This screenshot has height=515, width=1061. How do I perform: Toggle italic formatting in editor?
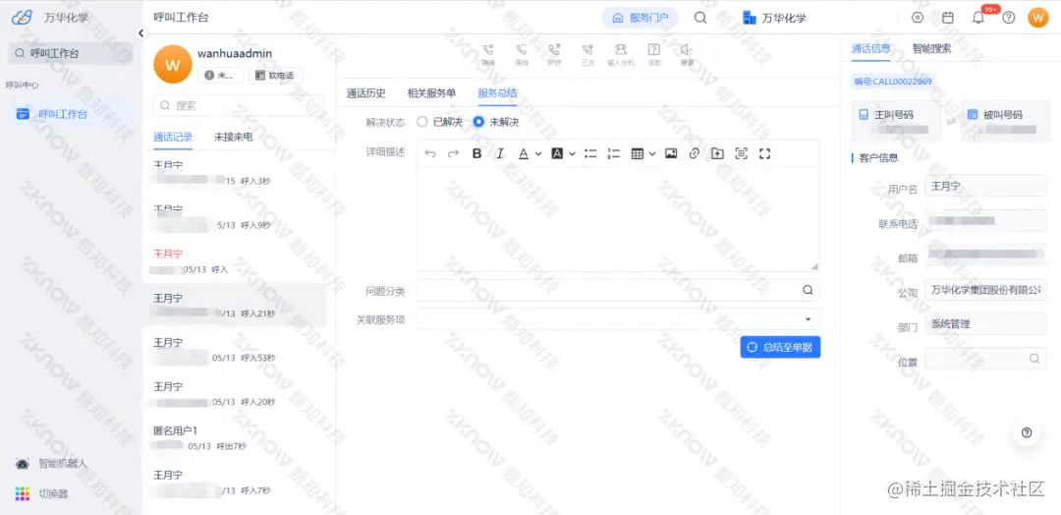(500, 153)
